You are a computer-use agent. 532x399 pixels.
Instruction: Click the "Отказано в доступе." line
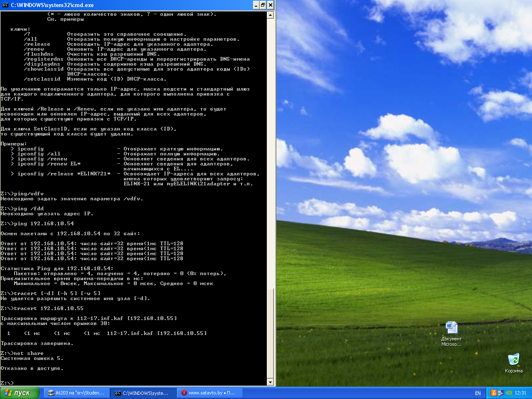32,368
